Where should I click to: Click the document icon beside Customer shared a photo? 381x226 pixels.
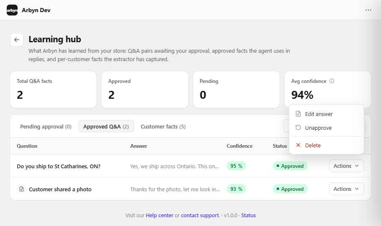pos(22,189)
